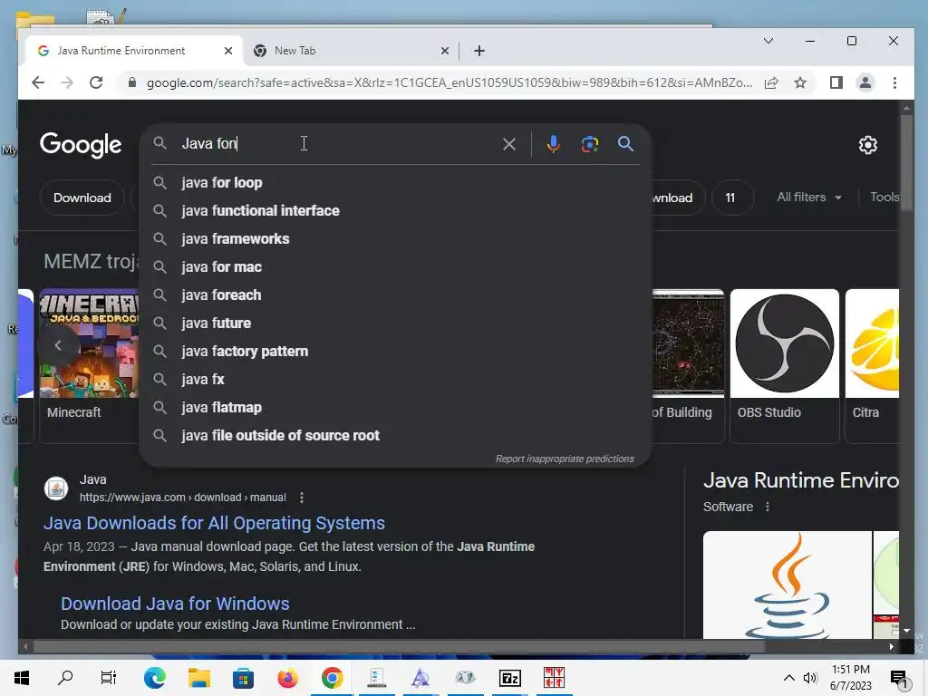The height and width of the screenshot is (696, 928).
Task: Select suggestion java for loop
Action: click(395, 183)
